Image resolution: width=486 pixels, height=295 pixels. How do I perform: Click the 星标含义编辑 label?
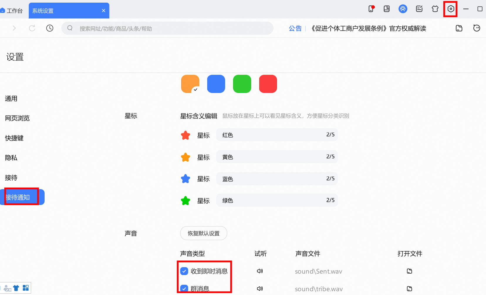coord(199,116)
